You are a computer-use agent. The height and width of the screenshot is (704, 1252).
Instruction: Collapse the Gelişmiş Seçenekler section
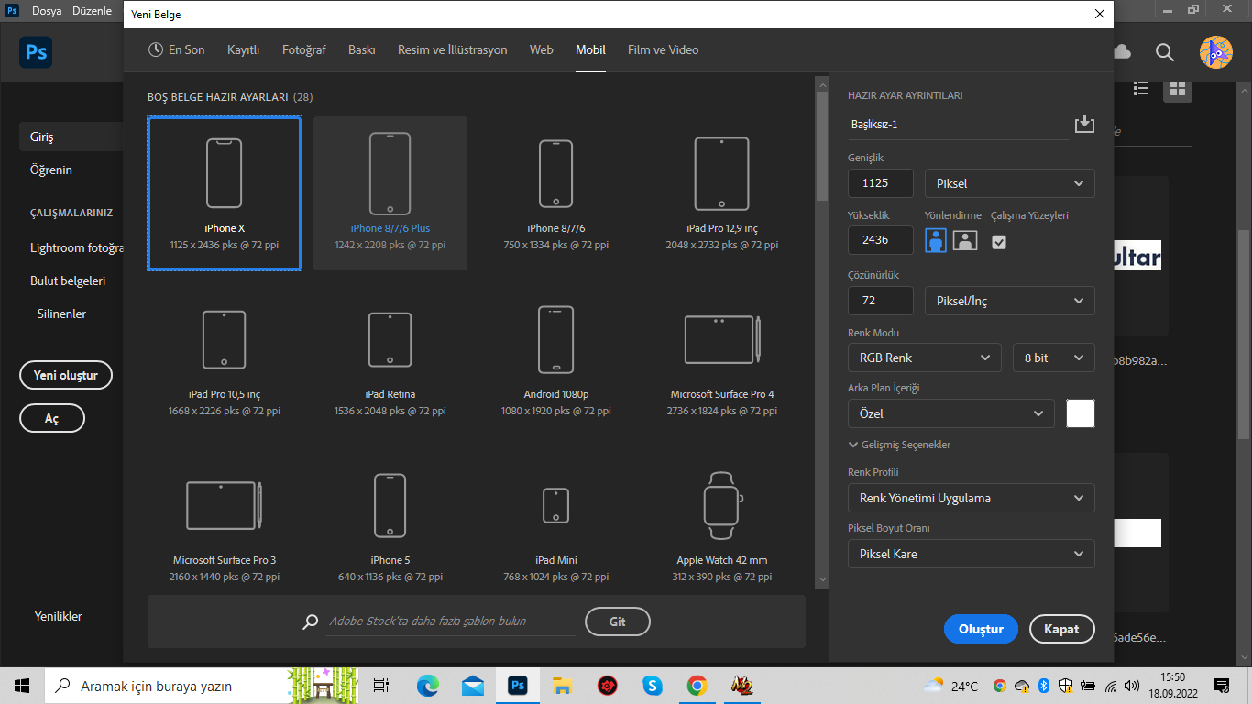[899, 445]
